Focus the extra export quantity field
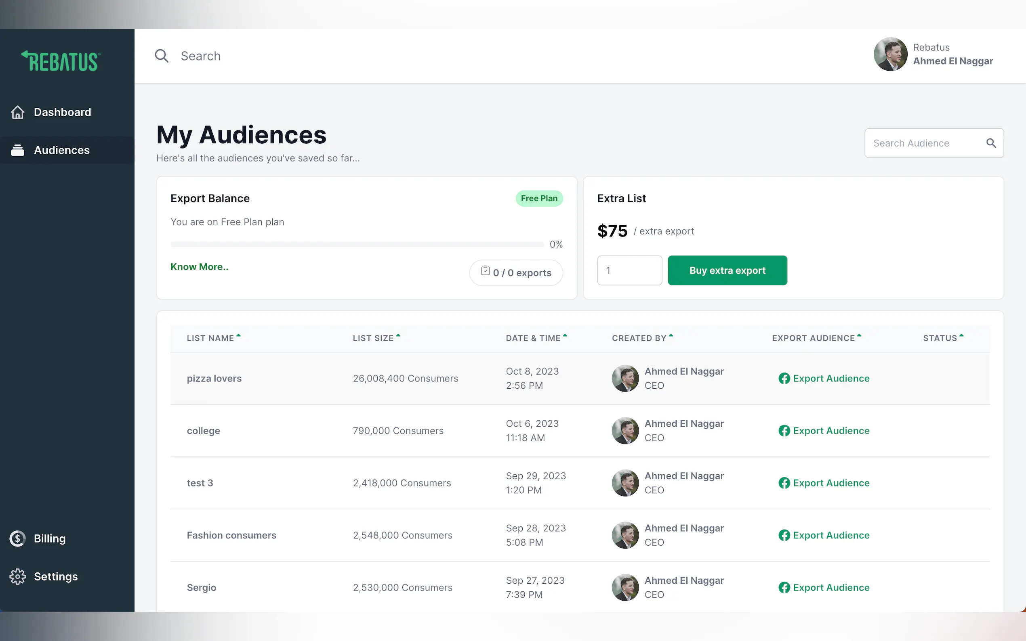The height and width of the screenshot is (641, 1026). (629, 270)
